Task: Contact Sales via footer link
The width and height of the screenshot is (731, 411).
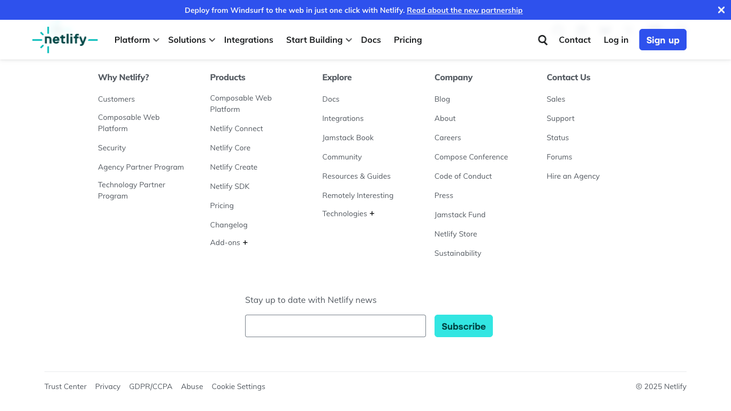Action: coord(556,99)
